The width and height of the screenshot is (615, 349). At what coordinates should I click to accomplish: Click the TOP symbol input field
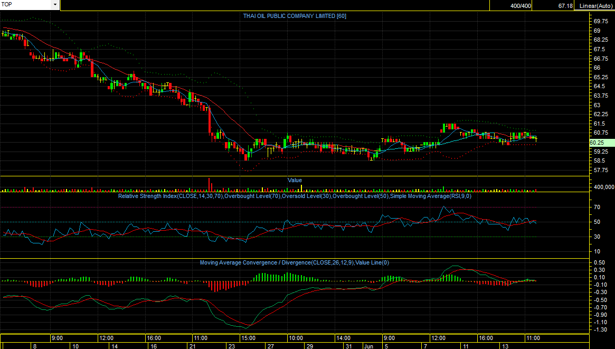coord(26,5)
